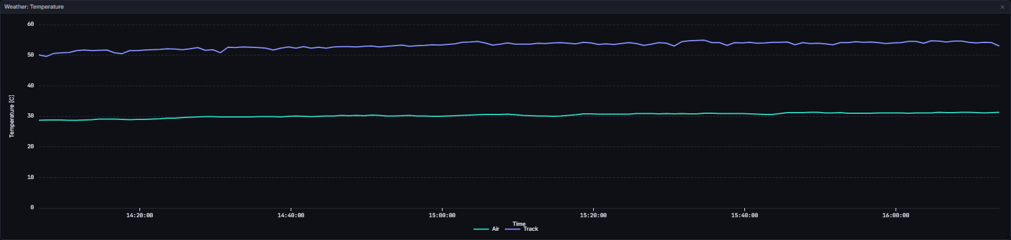This screenshot has width=1011, height=240.
Task: Click the 15:40:00 time axis label
Action: tap(744, 215)
